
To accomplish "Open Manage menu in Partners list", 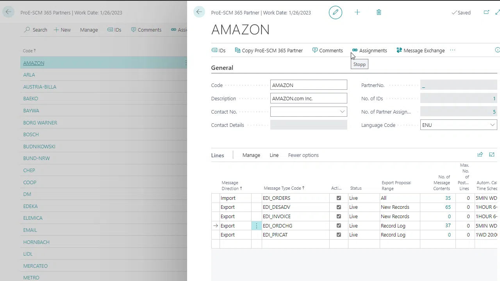I will (x=89, y=30).
